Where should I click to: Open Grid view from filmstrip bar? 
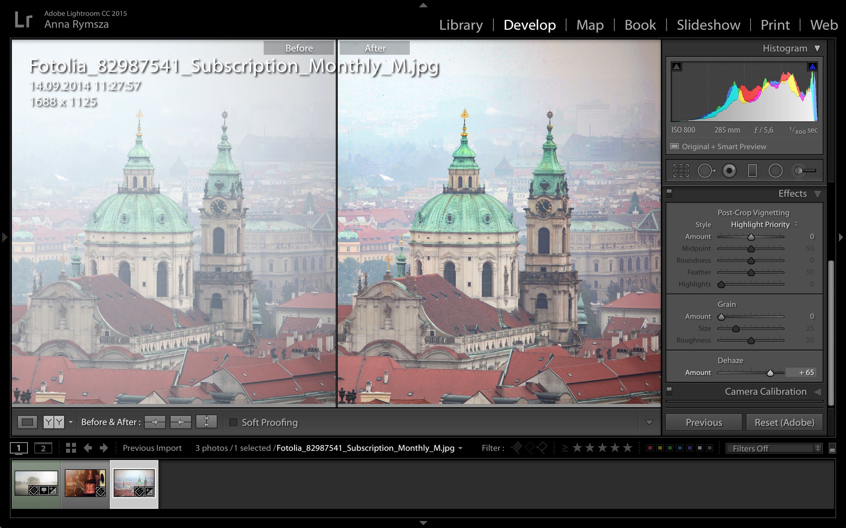point(71,448)
